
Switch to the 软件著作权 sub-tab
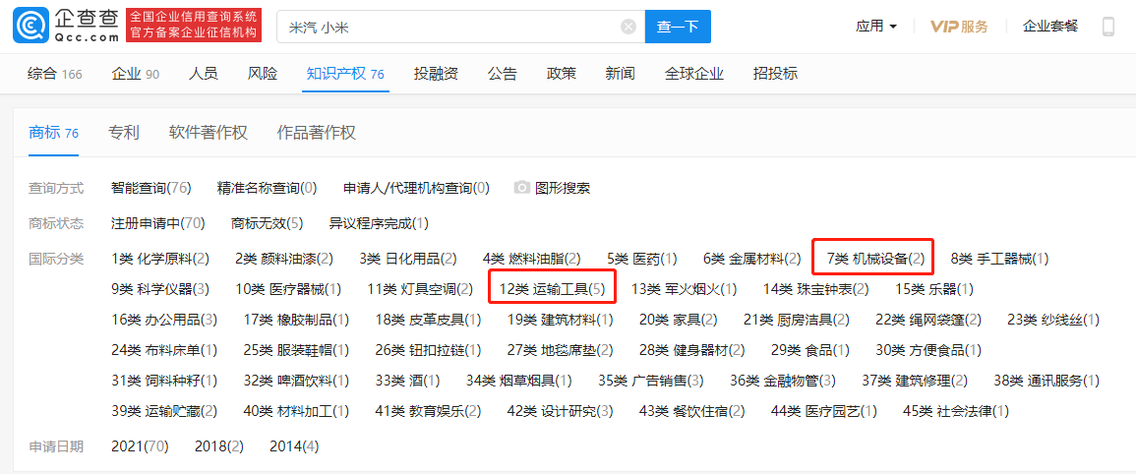pyautogui.click(x=208, y=133)
